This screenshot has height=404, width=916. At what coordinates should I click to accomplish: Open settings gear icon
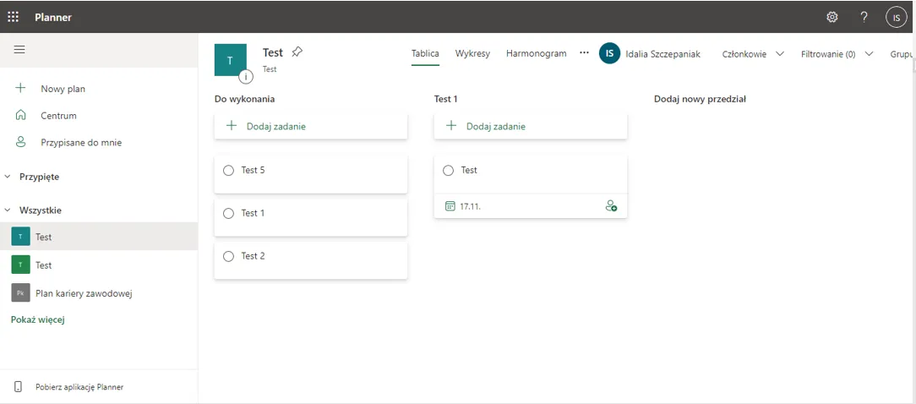point(832,17)
